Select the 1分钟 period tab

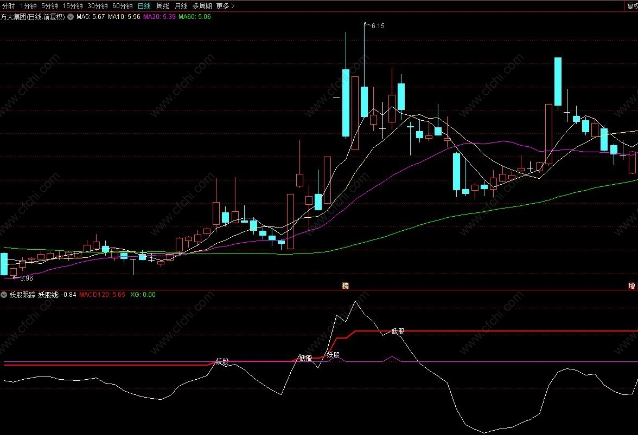28,6
